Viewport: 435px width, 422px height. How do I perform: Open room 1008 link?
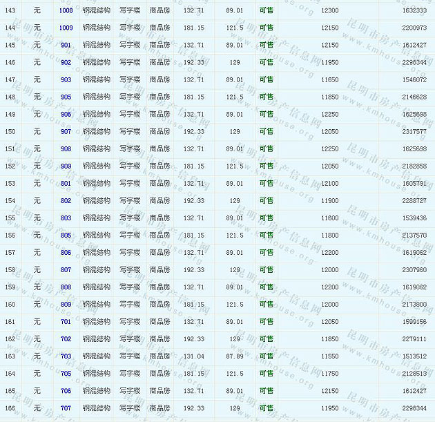[x=66, y=10]
